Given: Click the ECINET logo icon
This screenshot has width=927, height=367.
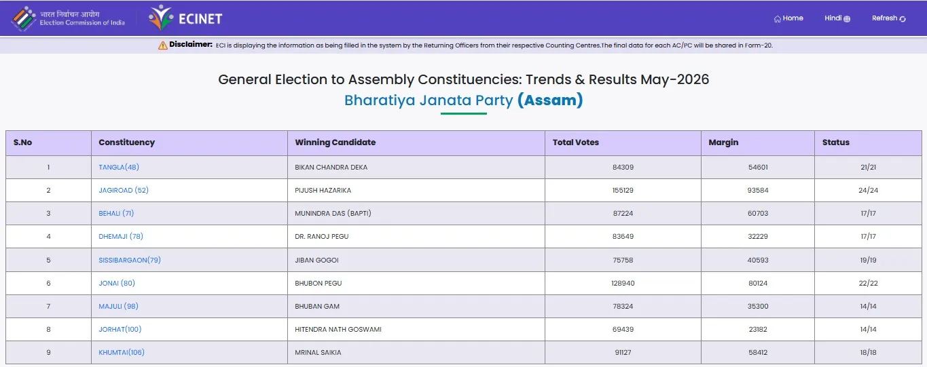Looking at the screenshot, I should coord(162,18).
